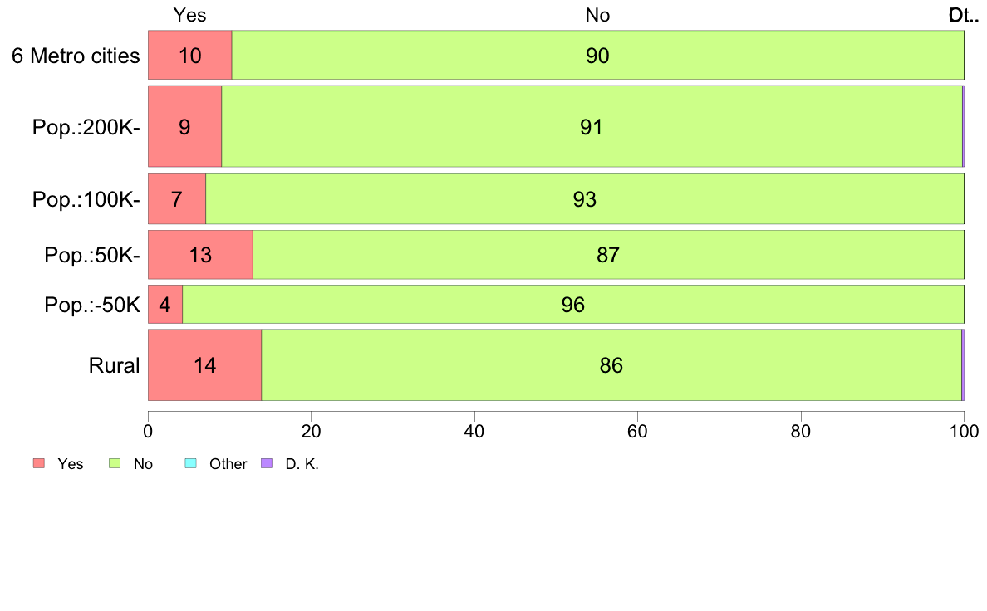Screen dimensions: 987x611
Task: Click the Yes segment showing 9
Action: coord(185,126)
